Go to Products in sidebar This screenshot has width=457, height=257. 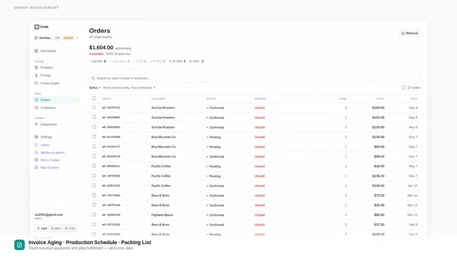(47, 67)
